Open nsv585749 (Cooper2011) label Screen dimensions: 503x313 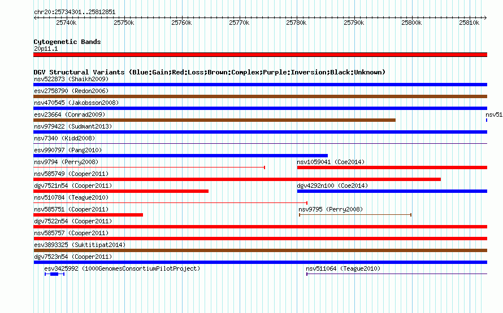(71, 174)
